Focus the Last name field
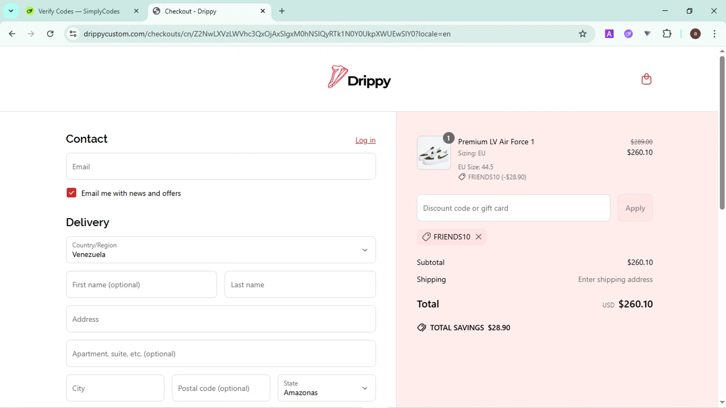Viewport: 726px width, 408px height. click(300, 285)
